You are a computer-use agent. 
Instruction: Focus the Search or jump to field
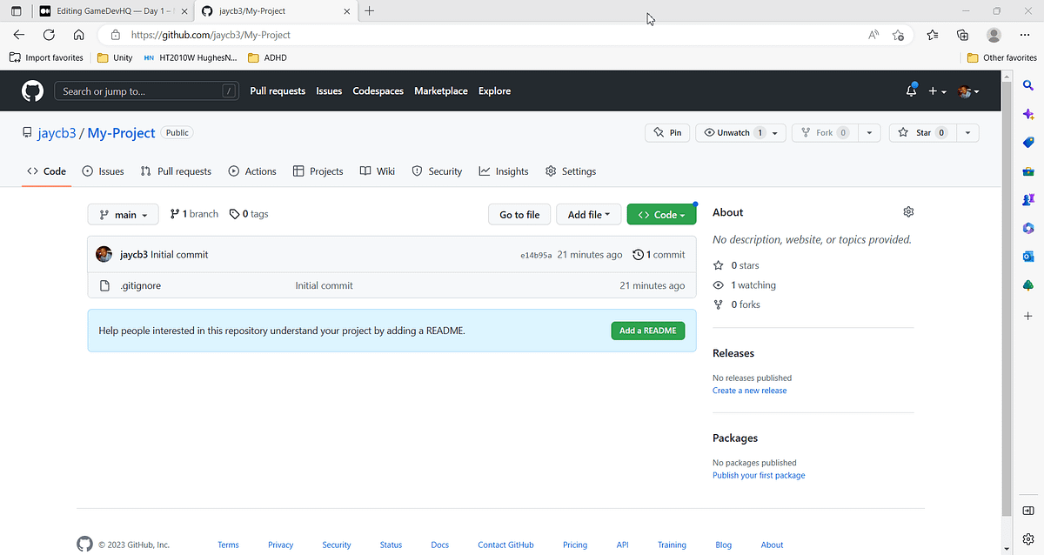[x=147, y=90]
